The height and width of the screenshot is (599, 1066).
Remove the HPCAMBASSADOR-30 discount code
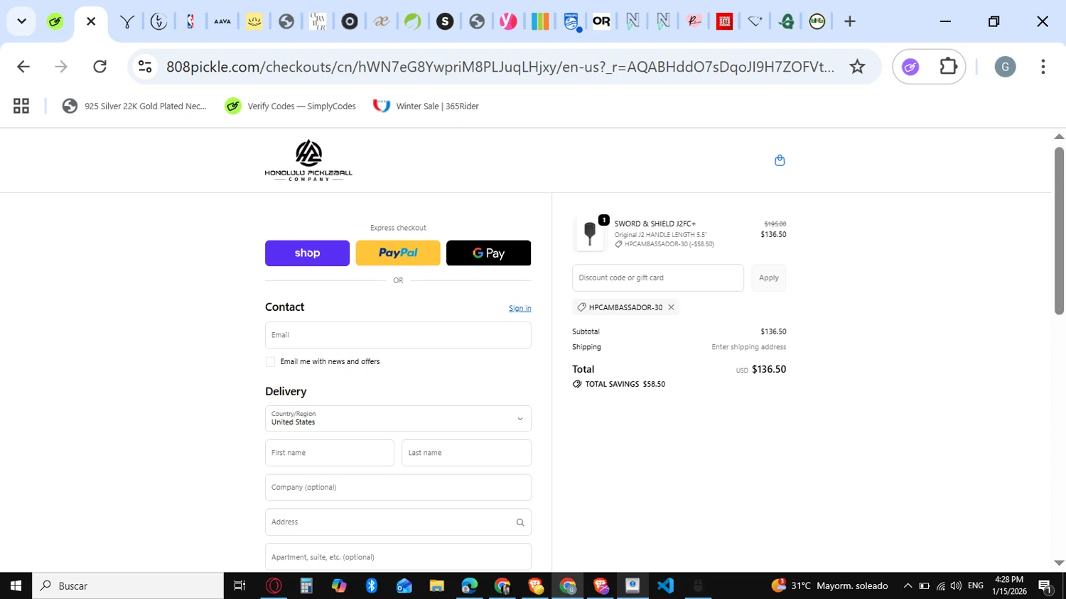point(671,307)
